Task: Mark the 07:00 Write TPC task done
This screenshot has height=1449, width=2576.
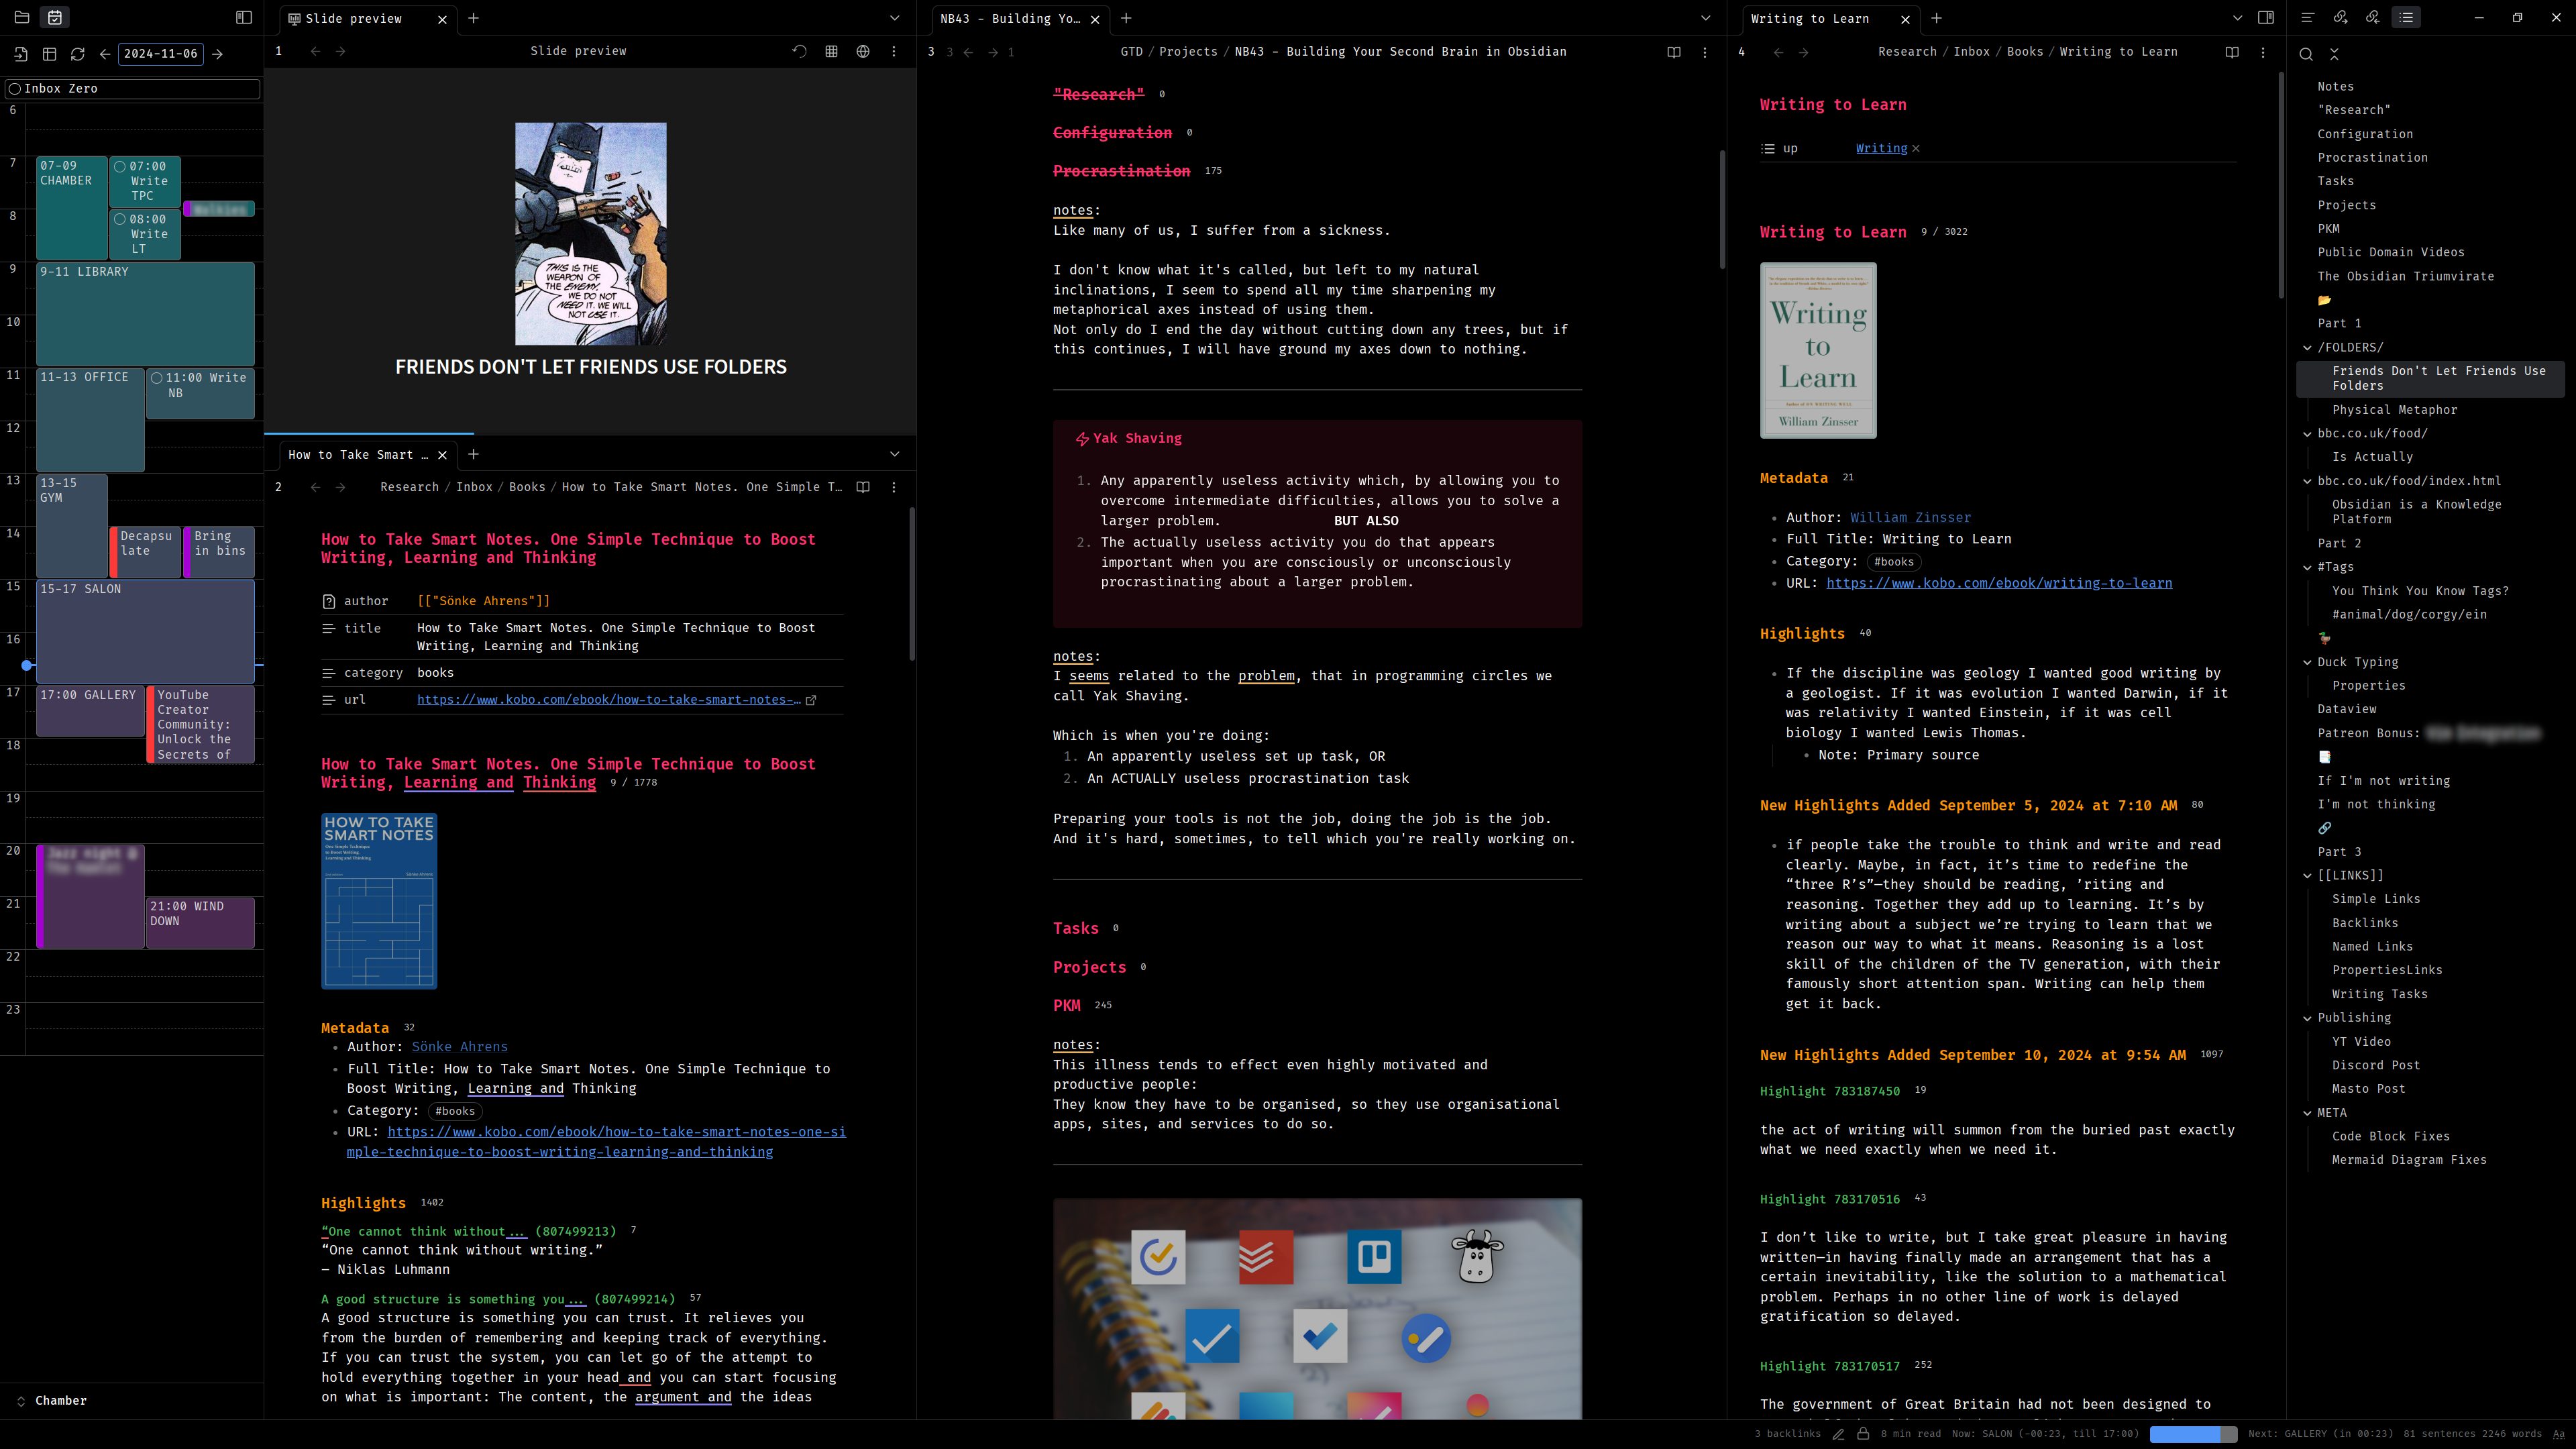Action: 120,167
